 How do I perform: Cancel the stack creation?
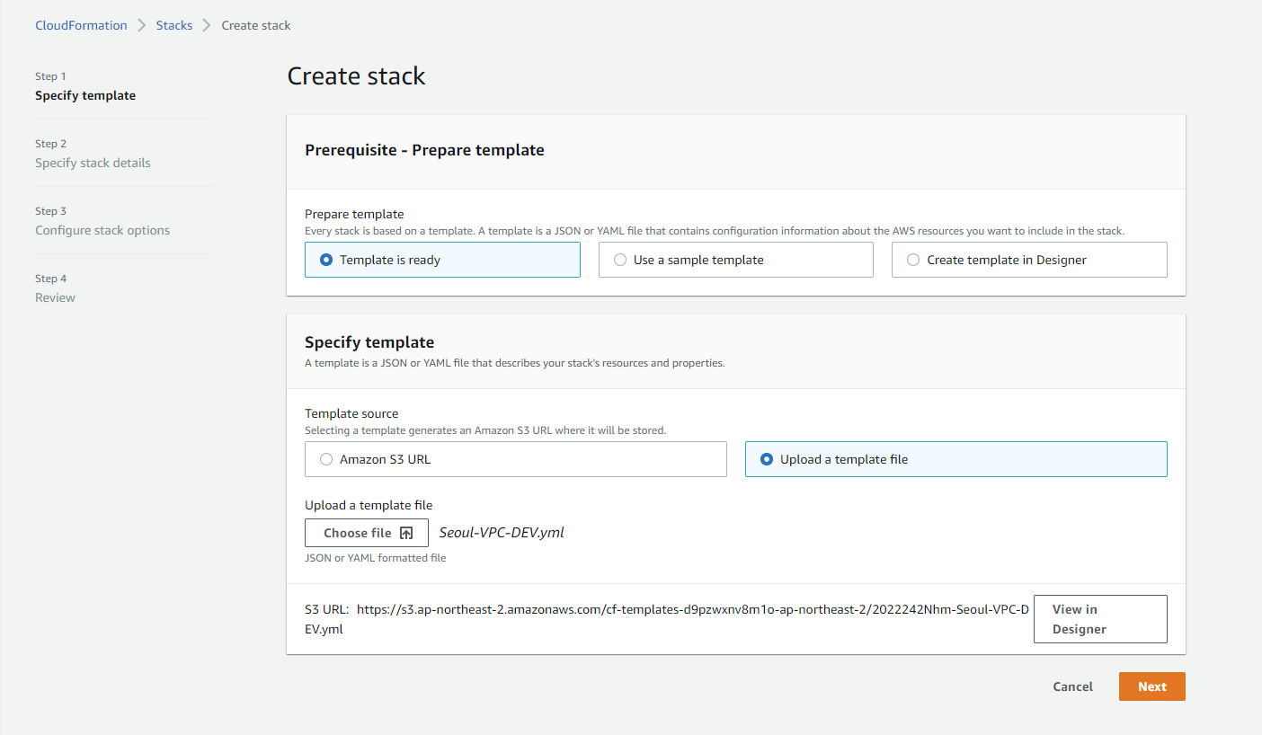point(1073,686)
